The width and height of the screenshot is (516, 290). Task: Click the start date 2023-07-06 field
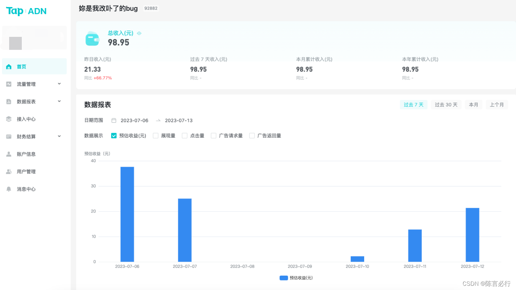coord(134,120)
